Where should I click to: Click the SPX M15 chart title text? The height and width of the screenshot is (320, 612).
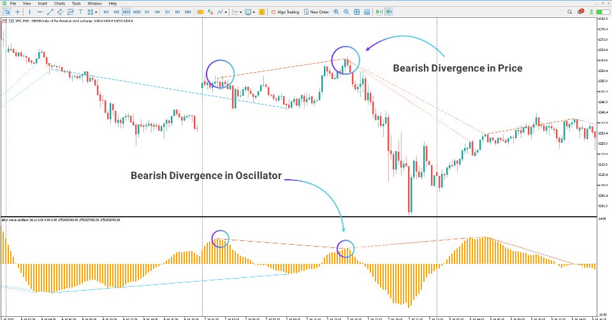(74, 20)
